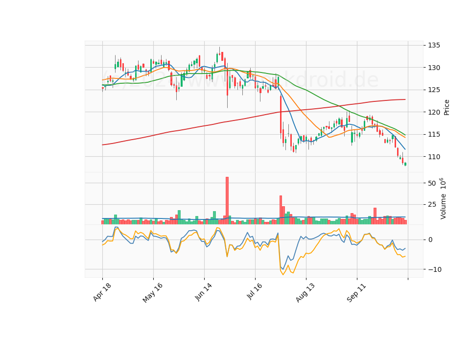Click the 'Volume 10^6' axis title
Image resolution: width=470 pixels, height=338 pixels.
[x=443, y=198]
